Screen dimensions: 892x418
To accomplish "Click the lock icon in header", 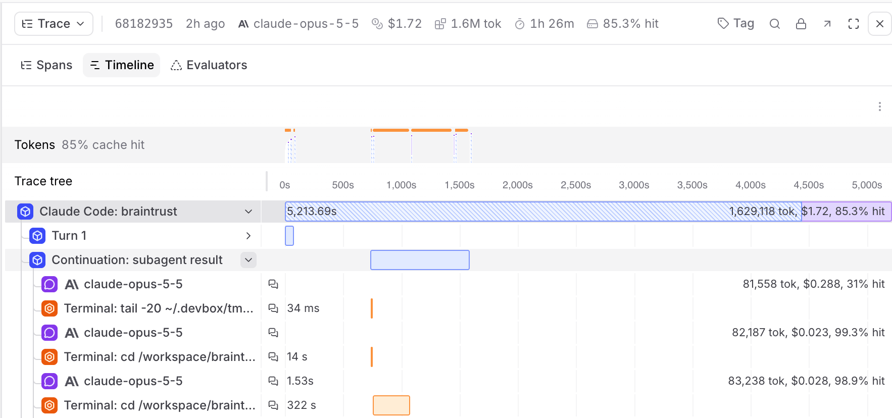I will (x=801, y=24).
